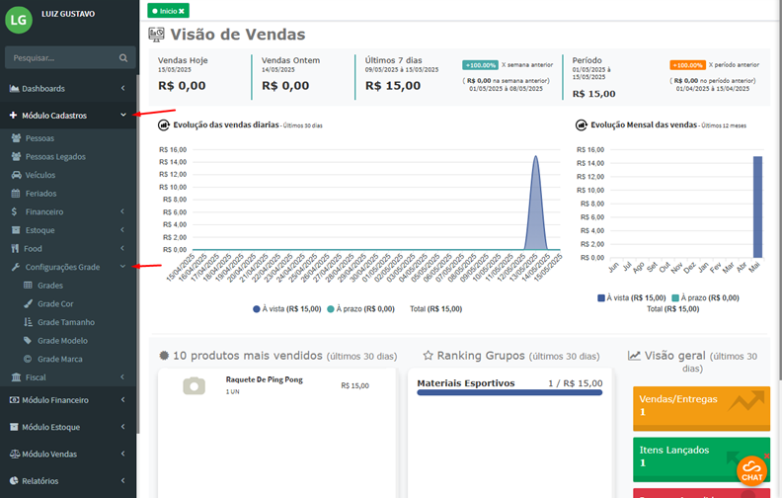Click the Feriados calendar icon

coord(17,194)
